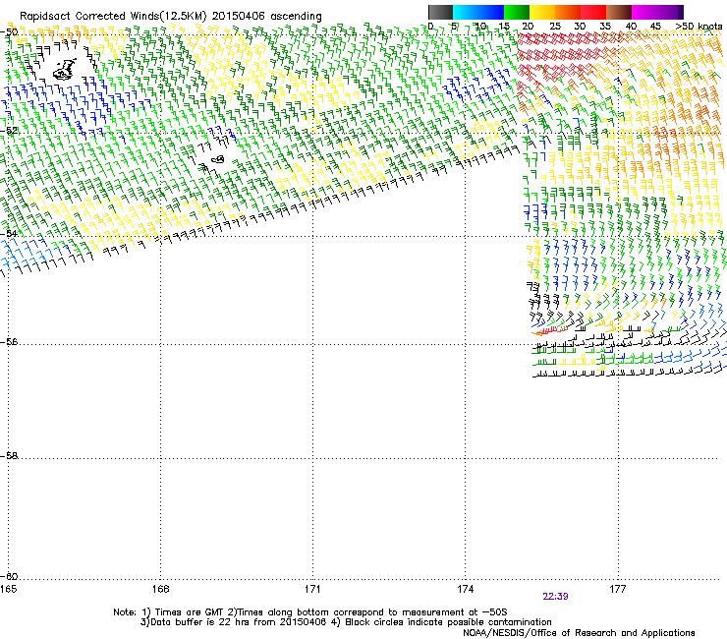The image size is (727, 639).
Task: Click the '174' longitude axis label
Action: tap(465, 589)
